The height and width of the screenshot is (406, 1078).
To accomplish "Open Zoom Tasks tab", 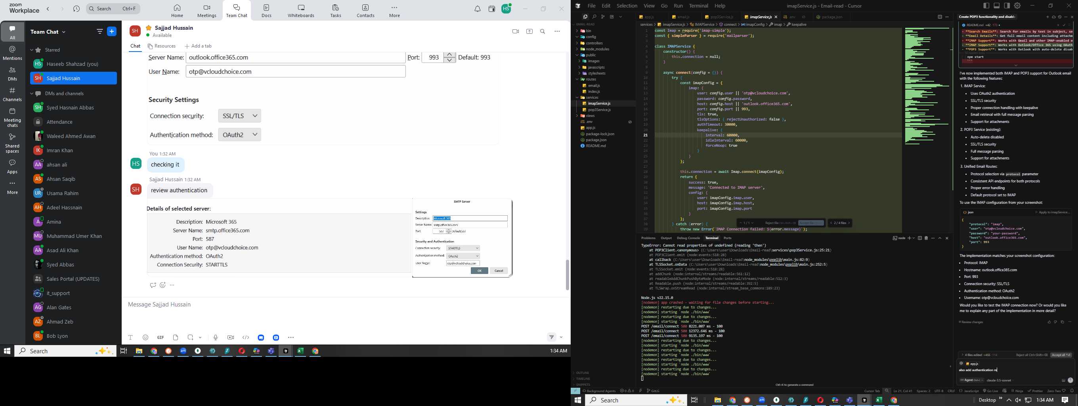I will click(336, 11).
